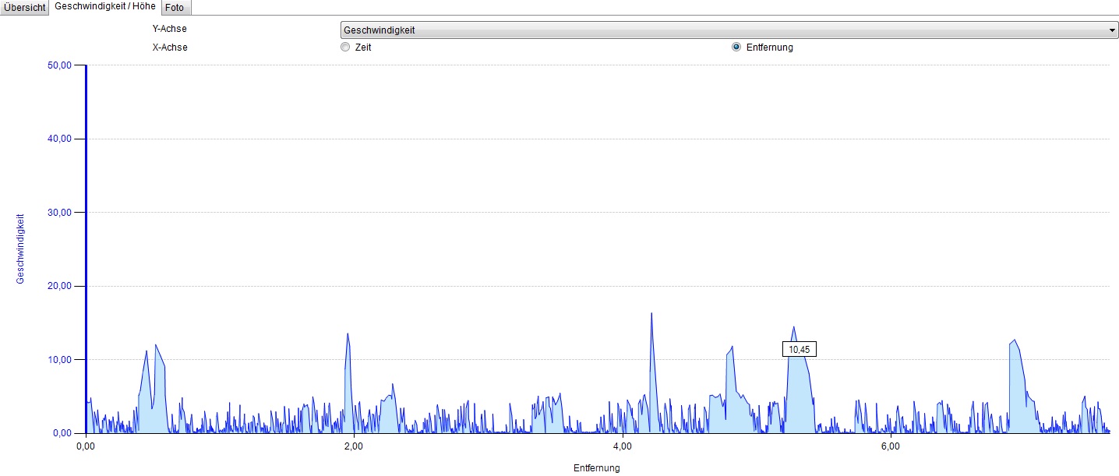Choose the Entfernung radio option
Screen dimensions: 1119x476
(x=736, y=48)
